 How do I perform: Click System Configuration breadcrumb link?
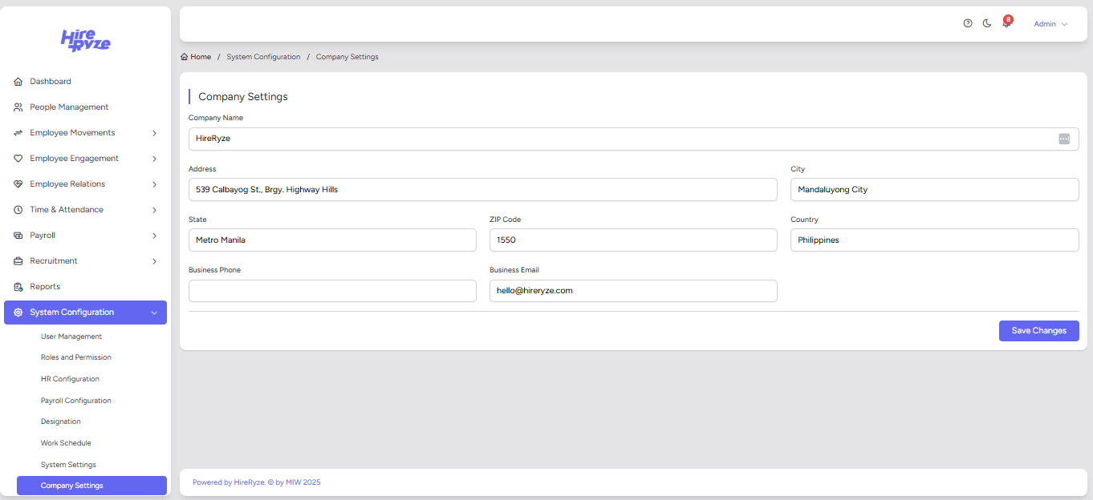[263, 57]
